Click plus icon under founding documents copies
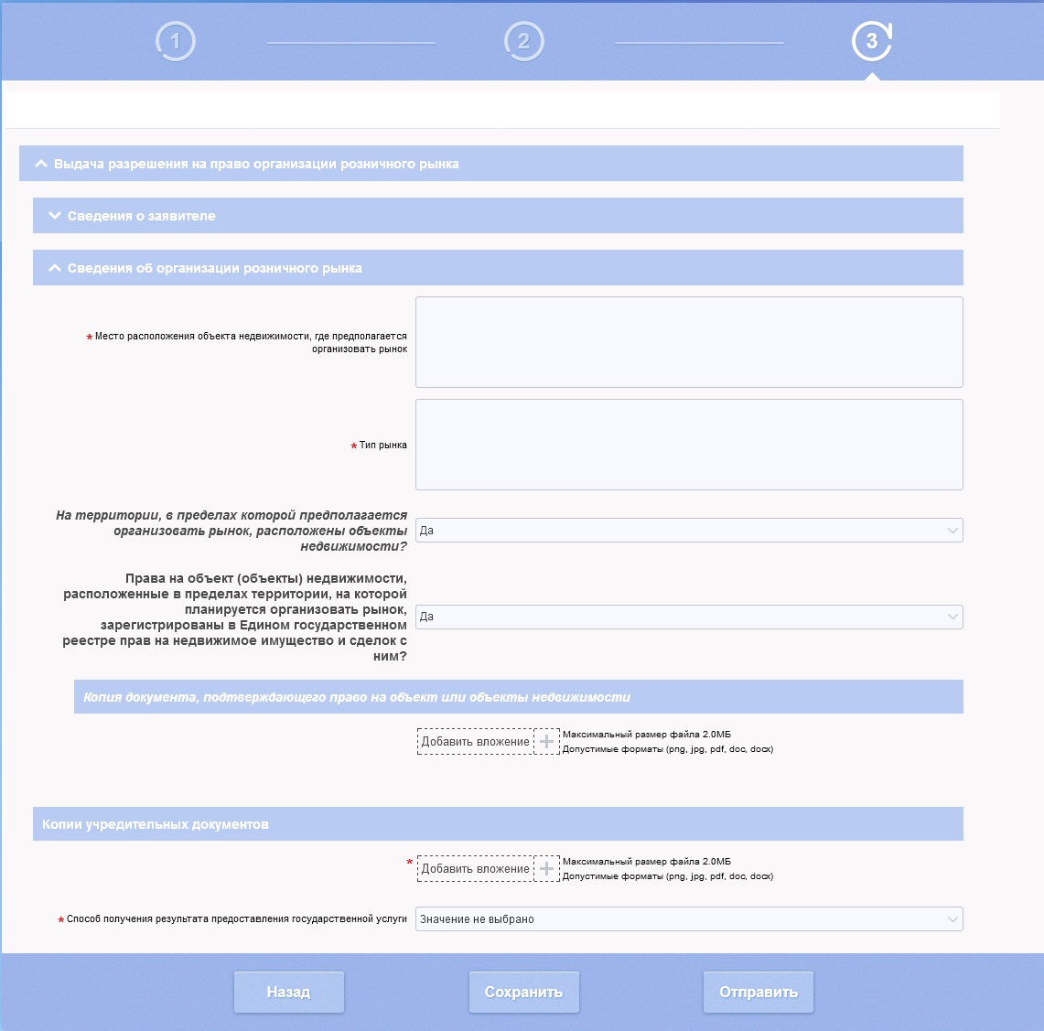The image size is (1044, 1031). click(546, 869)
